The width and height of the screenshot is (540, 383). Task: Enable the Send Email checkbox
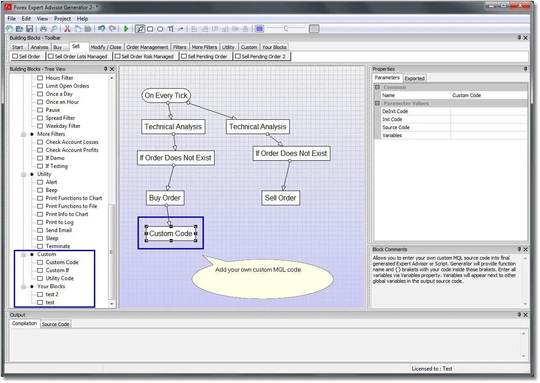click(x=40, y=230)
